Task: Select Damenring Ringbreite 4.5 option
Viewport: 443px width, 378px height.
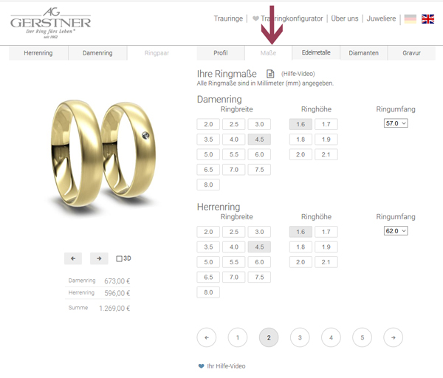Action: click(259, 140)
